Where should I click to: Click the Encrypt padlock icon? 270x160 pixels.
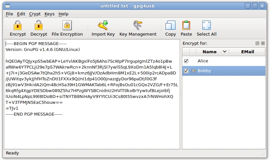[x=18, y=25]
